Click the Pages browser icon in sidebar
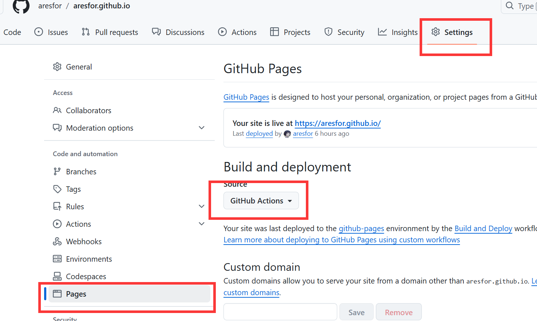 [57, 294]
